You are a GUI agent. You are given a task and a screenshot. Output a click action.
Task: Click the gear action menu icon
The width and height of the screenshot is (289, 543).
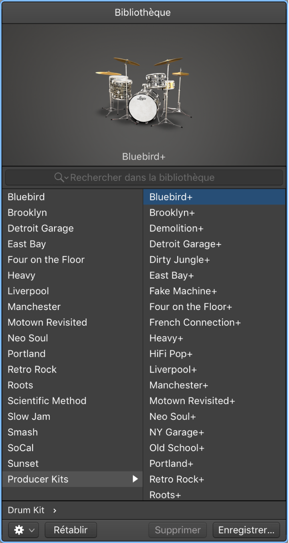click(x=19, y=530)
